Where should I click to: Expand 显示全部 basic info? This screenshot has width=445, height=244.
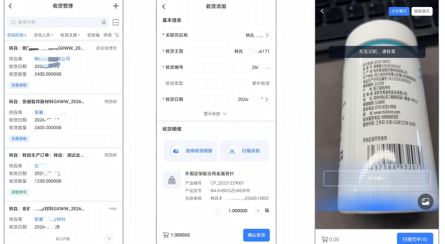coord(215,114)
